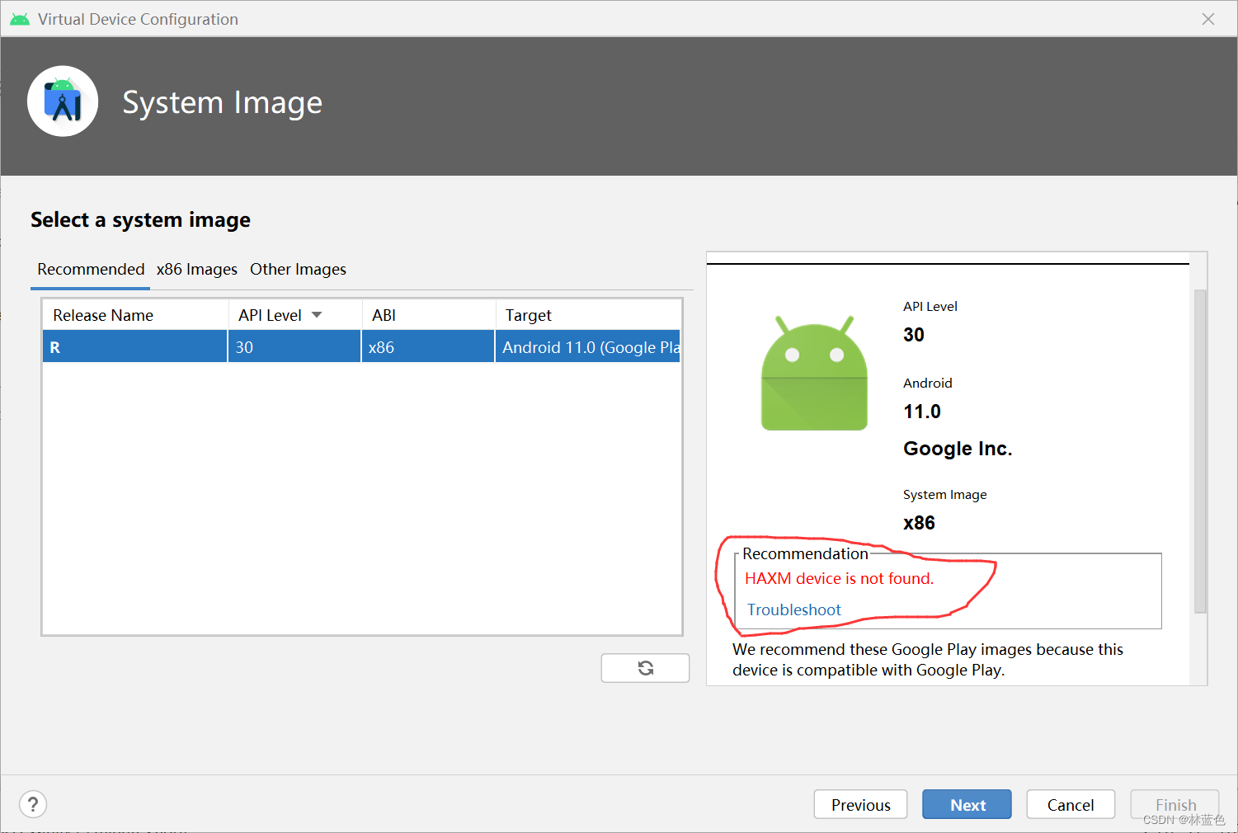Click the green Android logo beside dialog title
The height and width of the screenshot is (833, 1238).
[19, 18]
